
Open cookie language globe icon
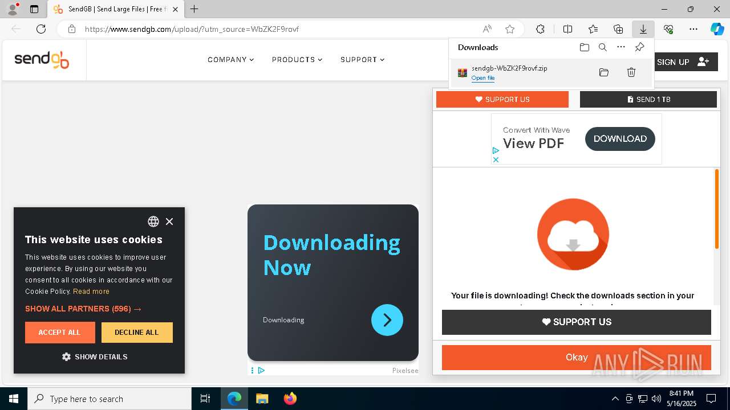pos(153,222)
